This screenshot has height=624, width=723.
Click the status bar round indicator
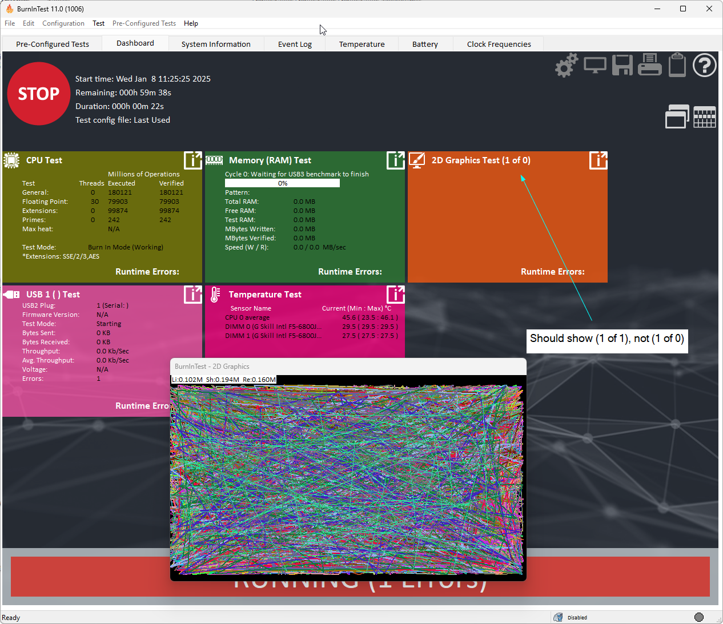point(699,617)
